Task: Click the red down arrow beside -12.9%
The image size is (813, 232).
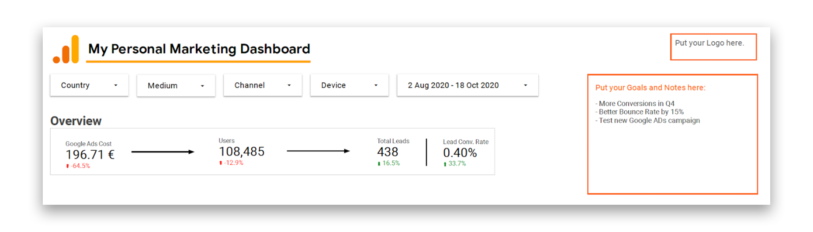Action: pyautogui.click(x=220, y=163)
